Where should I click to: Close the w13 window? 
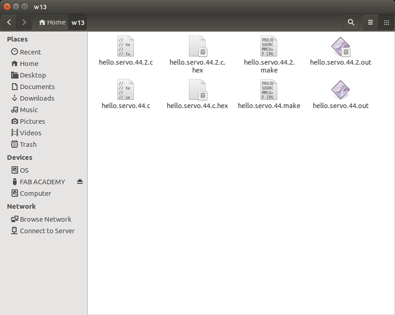[x=7, y=7]
